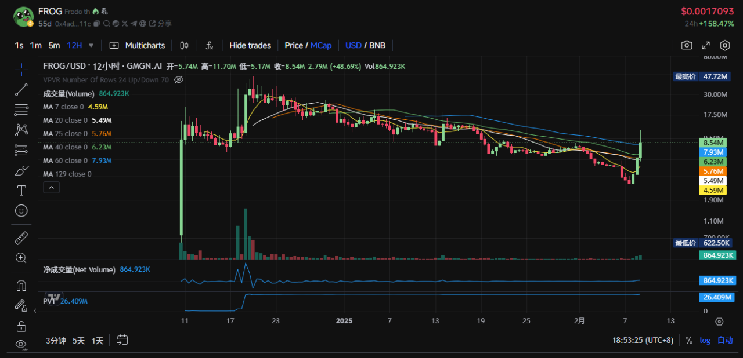Screen dimensions: 743x358
Task: Open the emoji sticker tool
Action: [x=21, y=211]
